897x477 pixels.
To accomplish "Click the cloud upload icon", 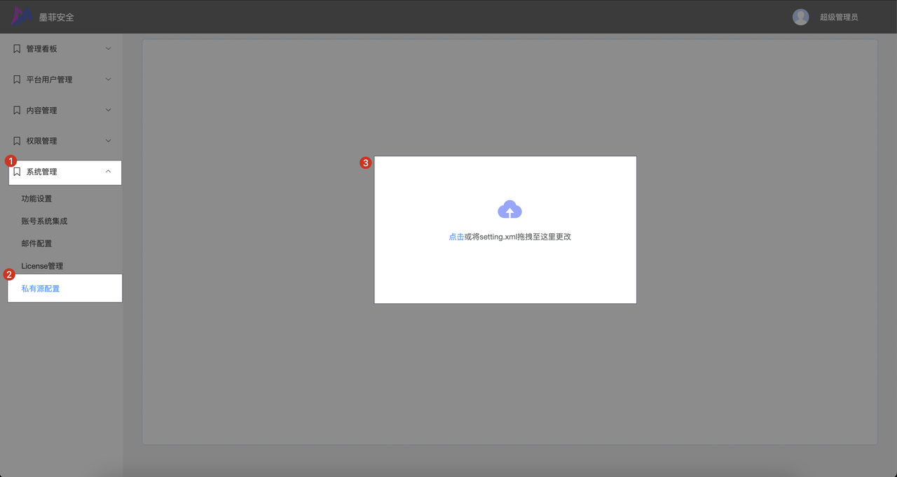I will click(509, 209).
